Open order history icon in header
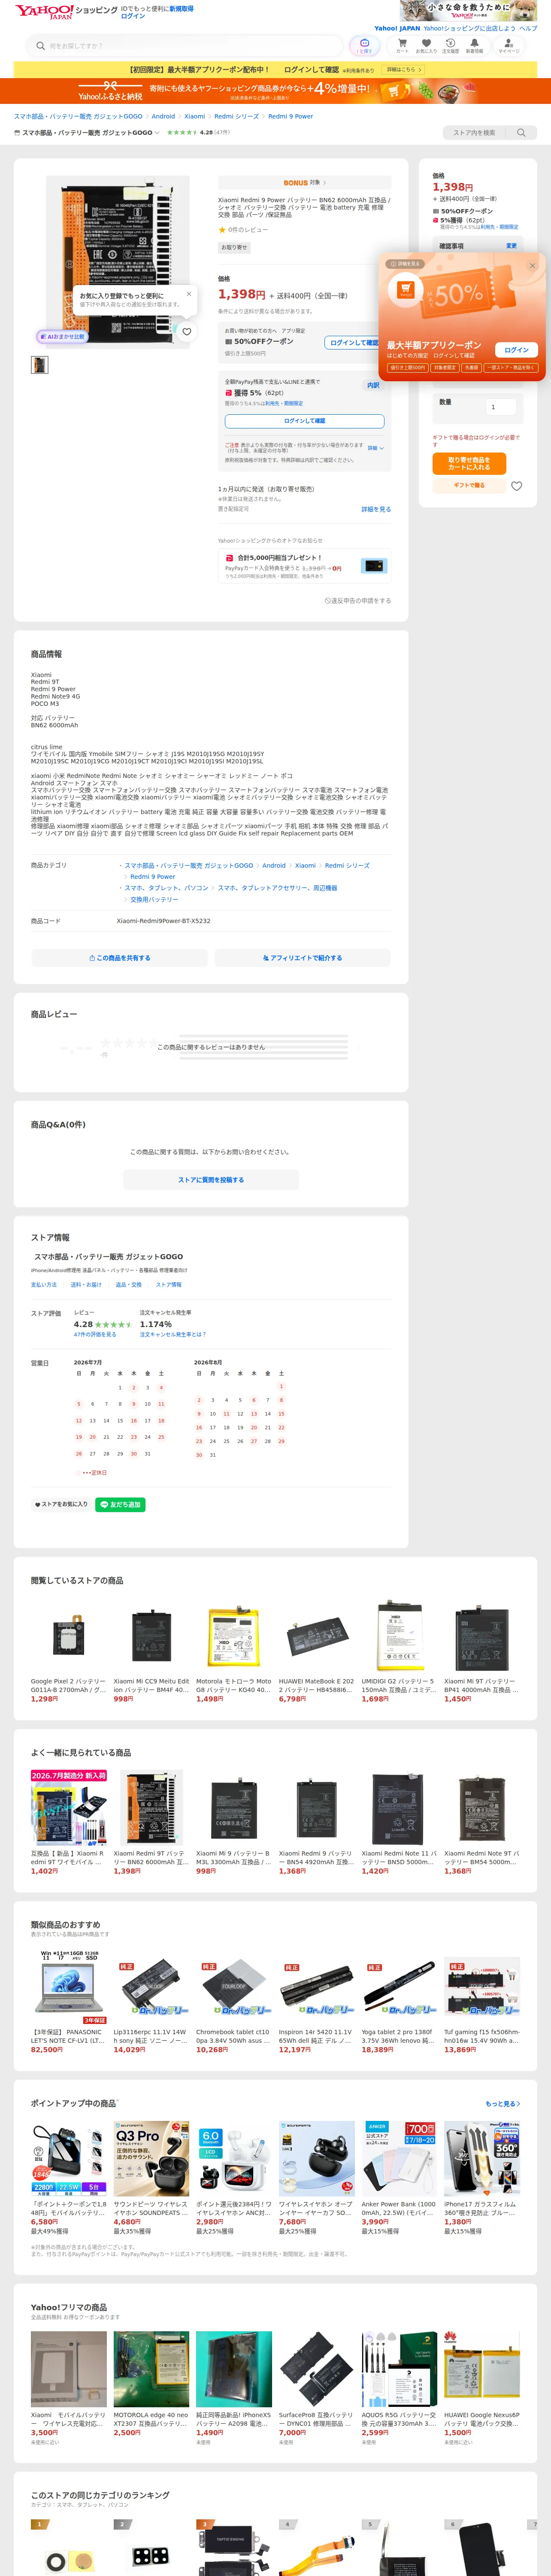The image size is (551, 2576). coord(450,45)
